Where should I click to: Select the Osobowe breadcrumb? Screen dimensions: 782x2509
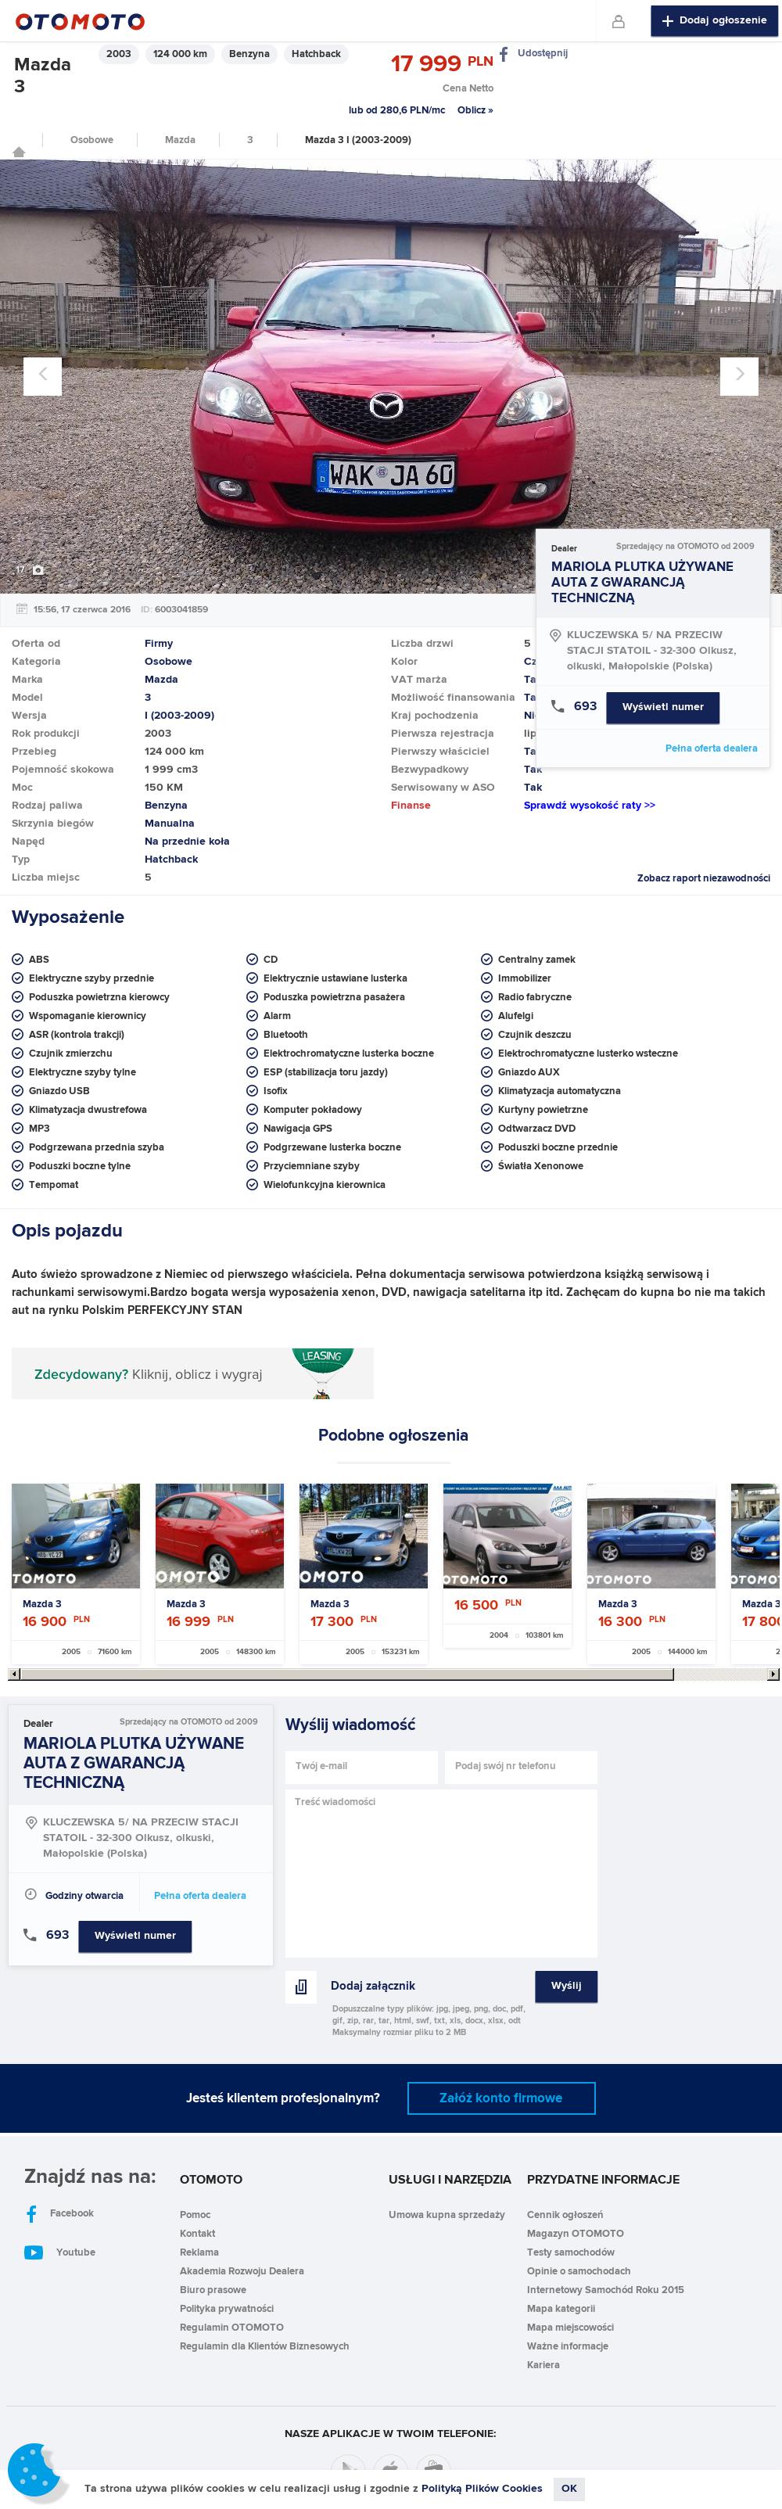91,140
